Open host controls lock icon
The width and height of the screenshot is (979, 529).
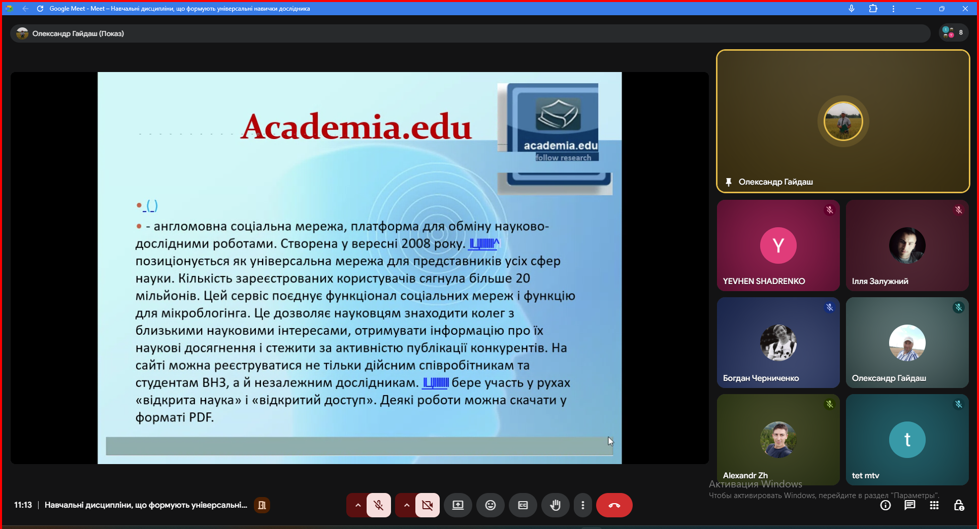(x=959, y=505)
